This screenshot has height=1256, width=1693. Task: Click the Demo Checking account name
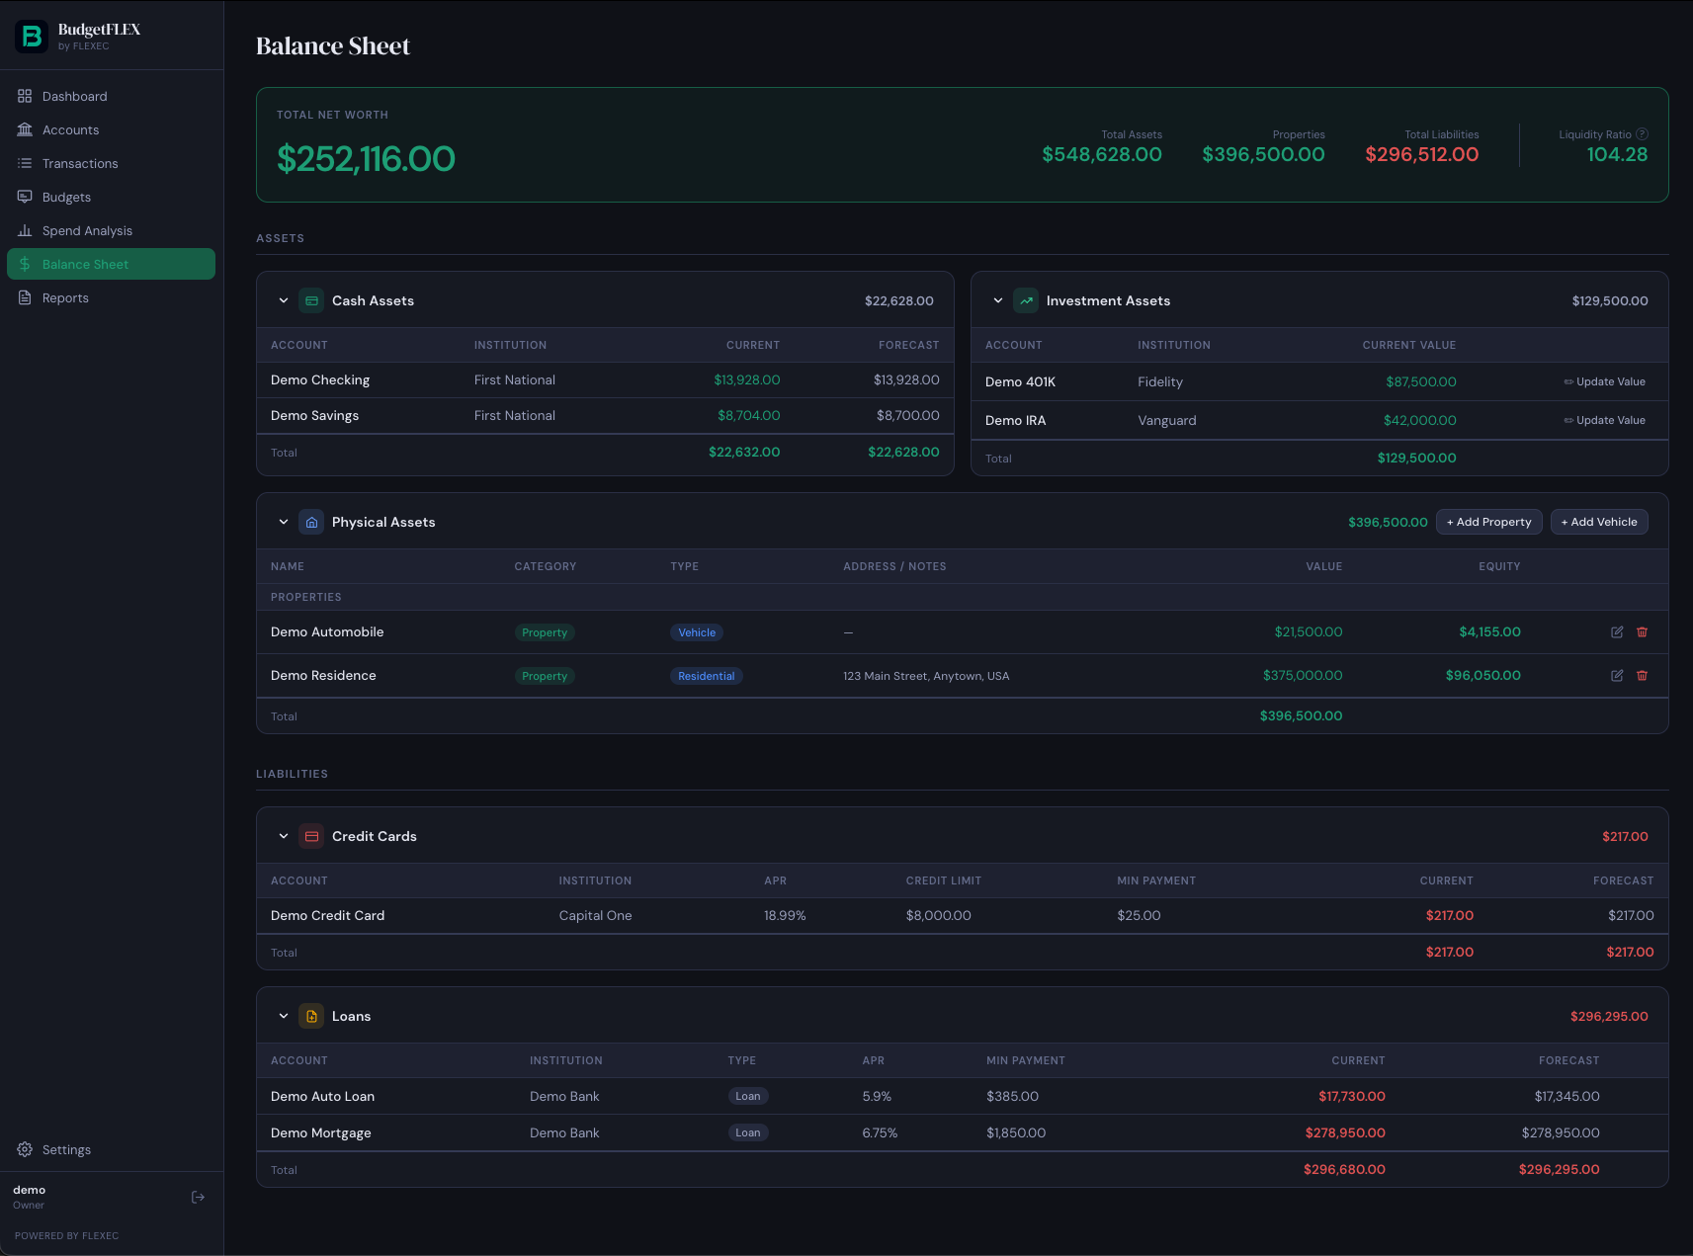click(x=320, y=379)
